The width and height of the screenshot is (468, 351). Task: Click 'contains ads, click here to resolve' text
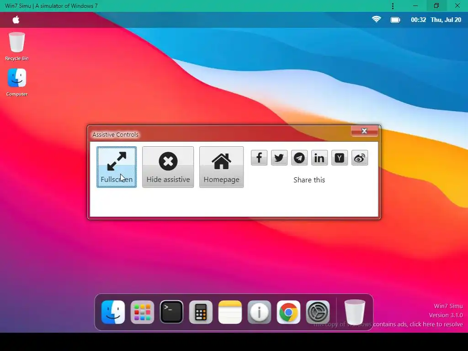(418, 324)
